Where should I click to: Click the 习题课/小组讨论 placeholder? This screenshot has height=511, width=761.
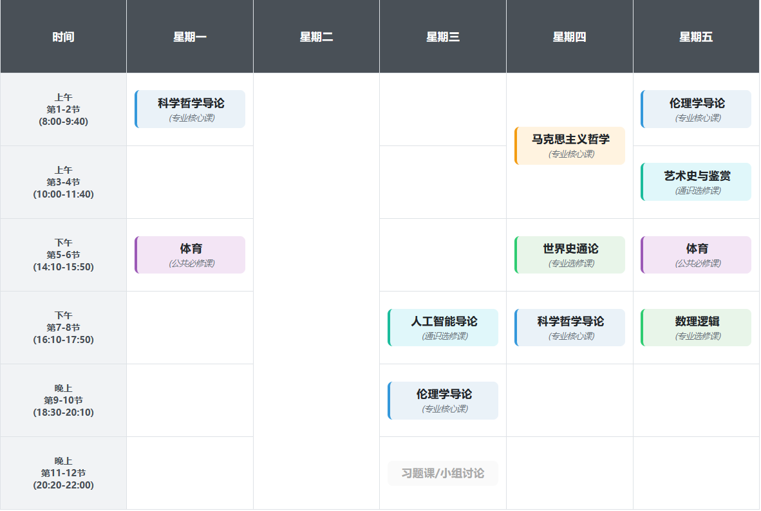[x=443, y=474]
